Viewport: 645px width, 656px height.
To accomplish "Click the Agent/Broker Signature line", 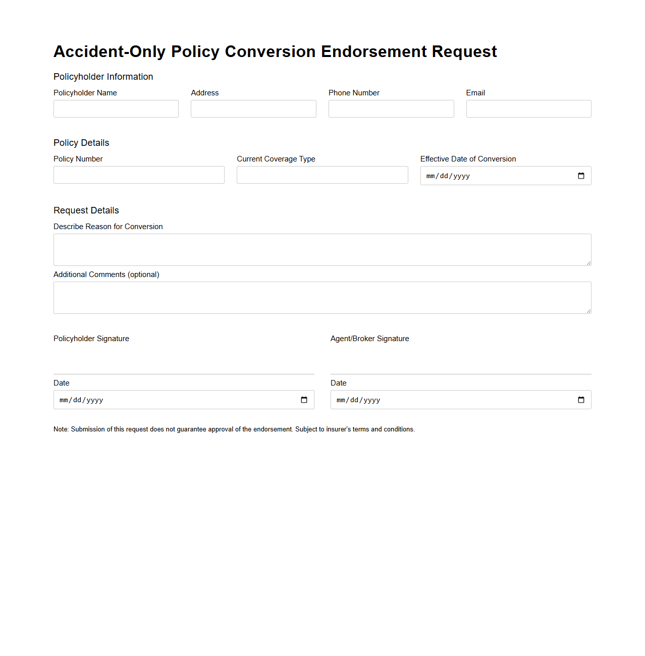I will click(460, 373).
